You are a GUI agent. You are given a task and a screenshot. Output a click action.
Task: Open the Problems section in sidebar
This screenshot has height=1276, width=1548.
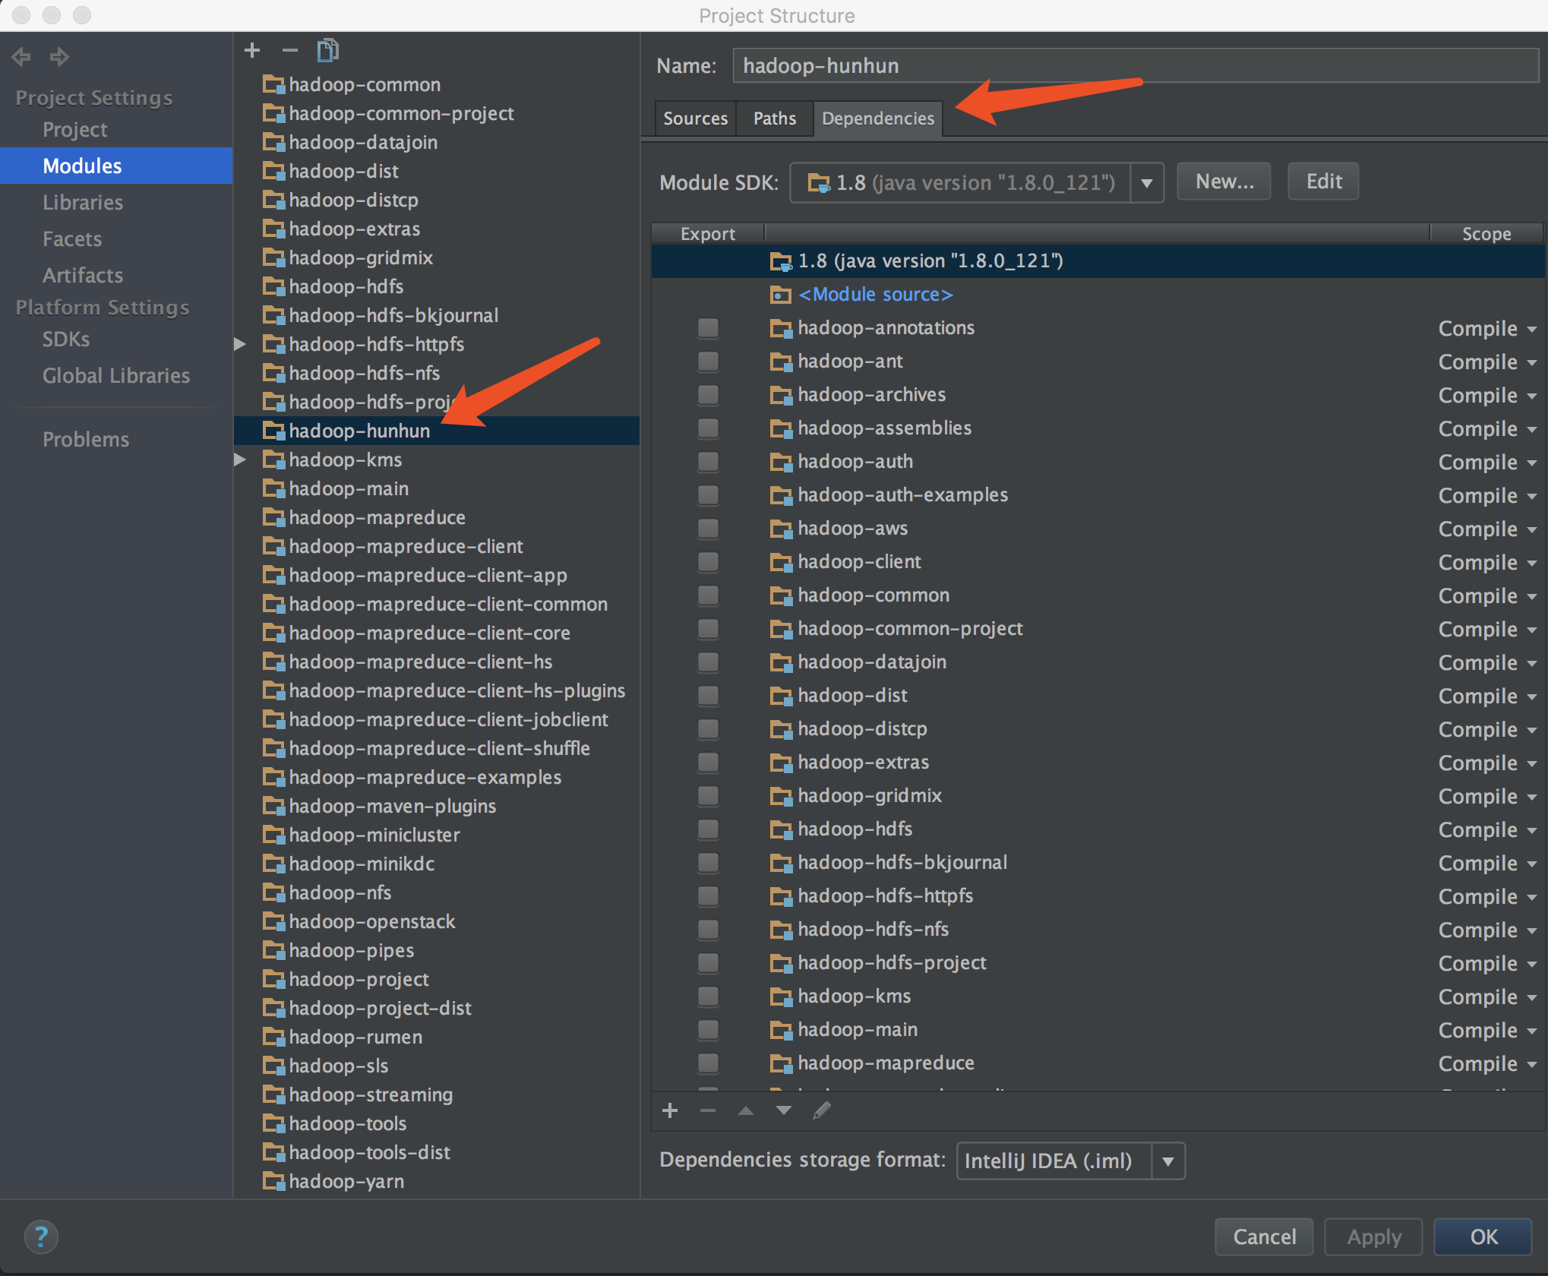pos(86,439)
